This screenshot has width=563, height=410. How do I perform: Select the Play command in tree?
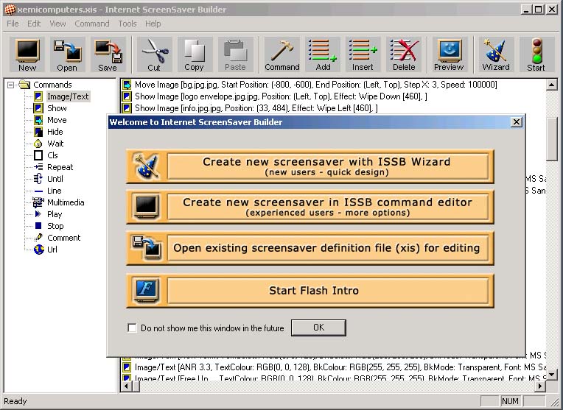pos(55,214)
